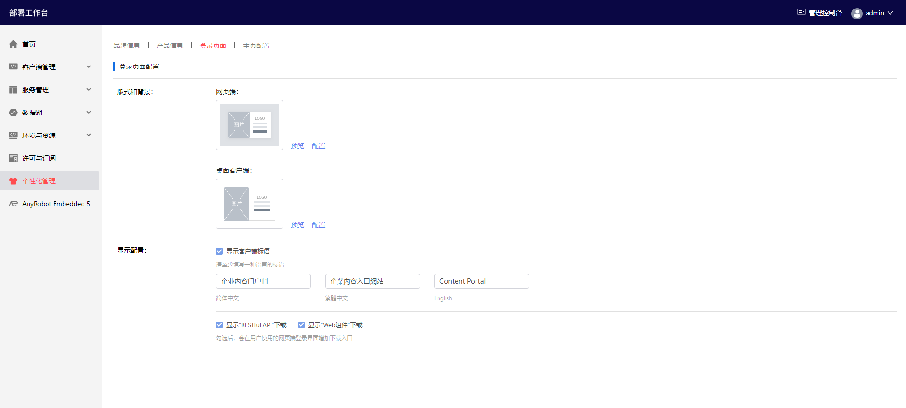Select the 网页端 layout thumbnail

coord(250,125)
